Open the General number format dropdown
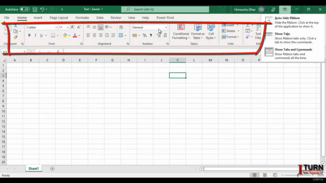Image resolution: width=326 pixels, height=183 pixels. coord(166,27)
